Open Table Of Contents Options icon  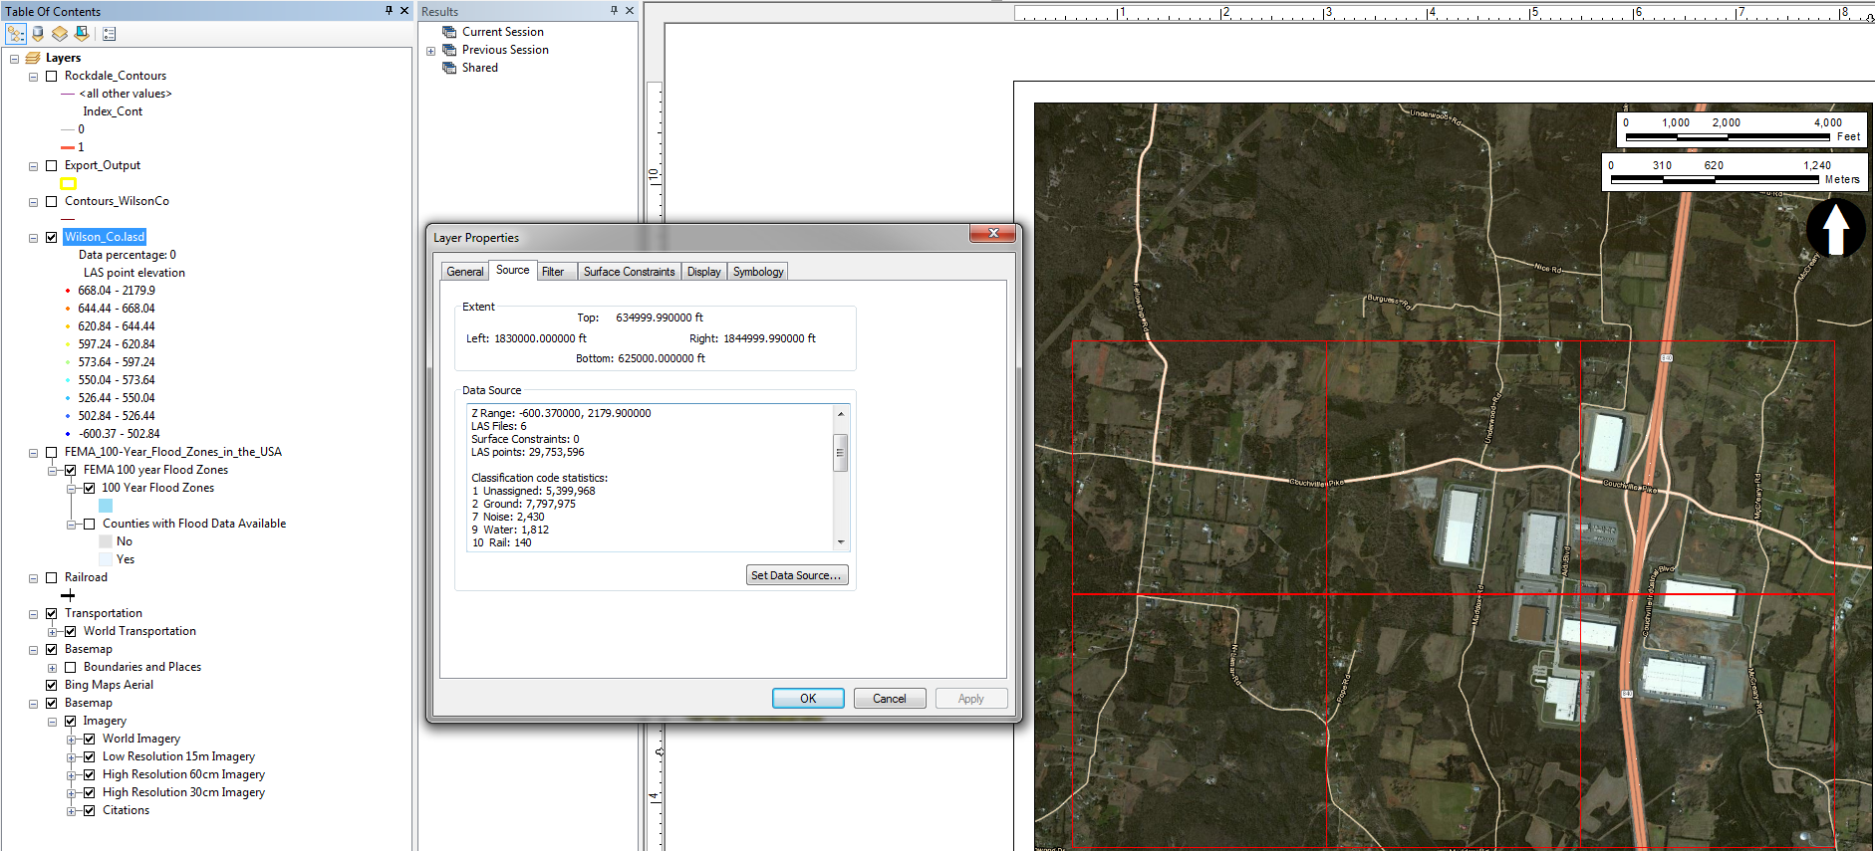(x=109, y=34)
